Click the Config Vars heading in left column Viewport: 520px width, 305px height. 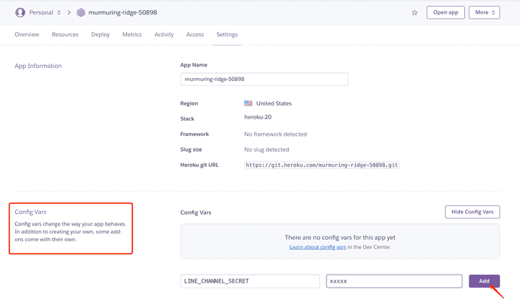(30, 212)
